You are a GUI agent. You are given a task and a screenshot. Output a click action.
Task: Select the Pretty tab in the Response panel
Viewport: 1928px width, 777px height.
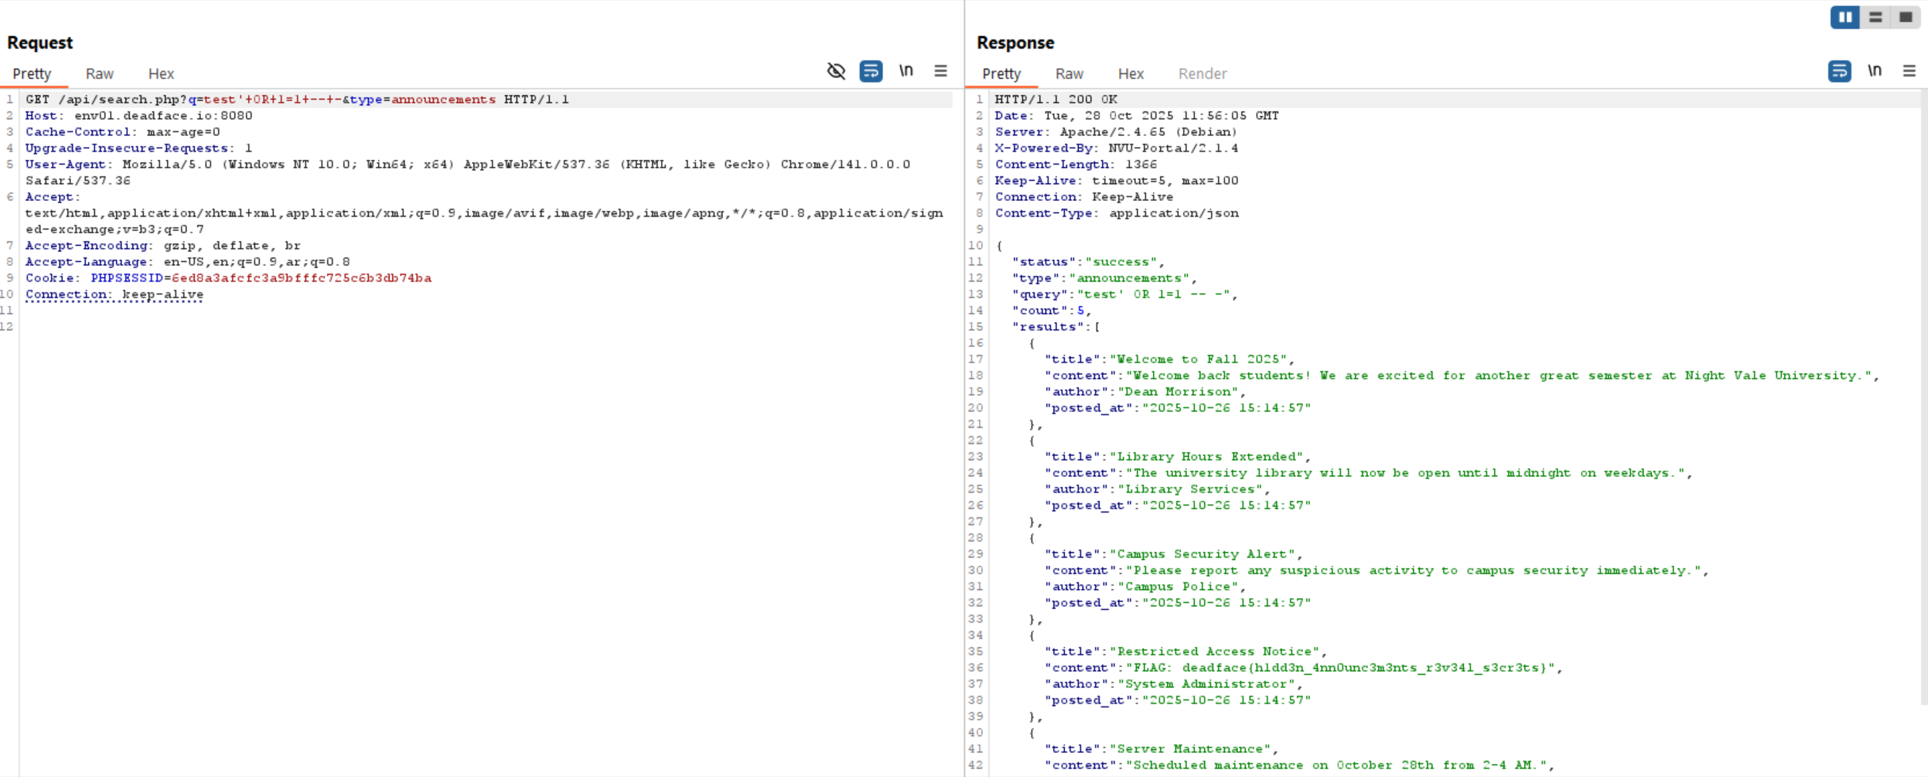(1001, 73)
